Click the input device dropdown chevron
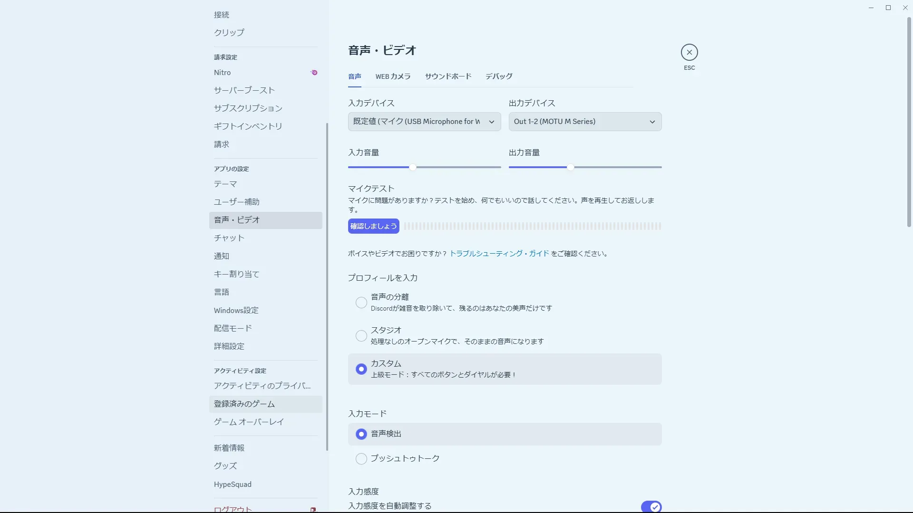The height and width of the screenshot is (513, 913). click(492, 122)
